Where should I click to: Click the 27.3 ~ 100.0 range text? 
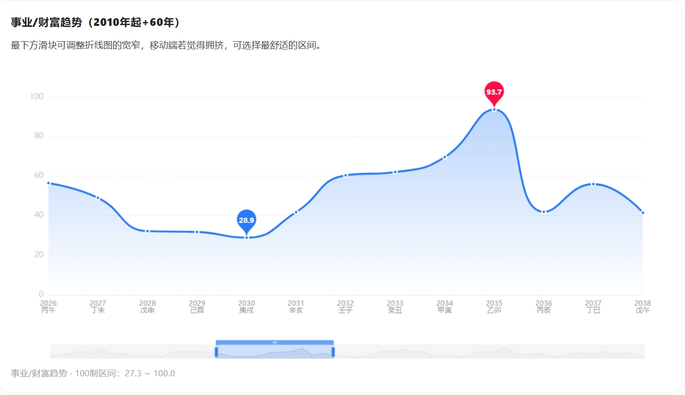149,373
